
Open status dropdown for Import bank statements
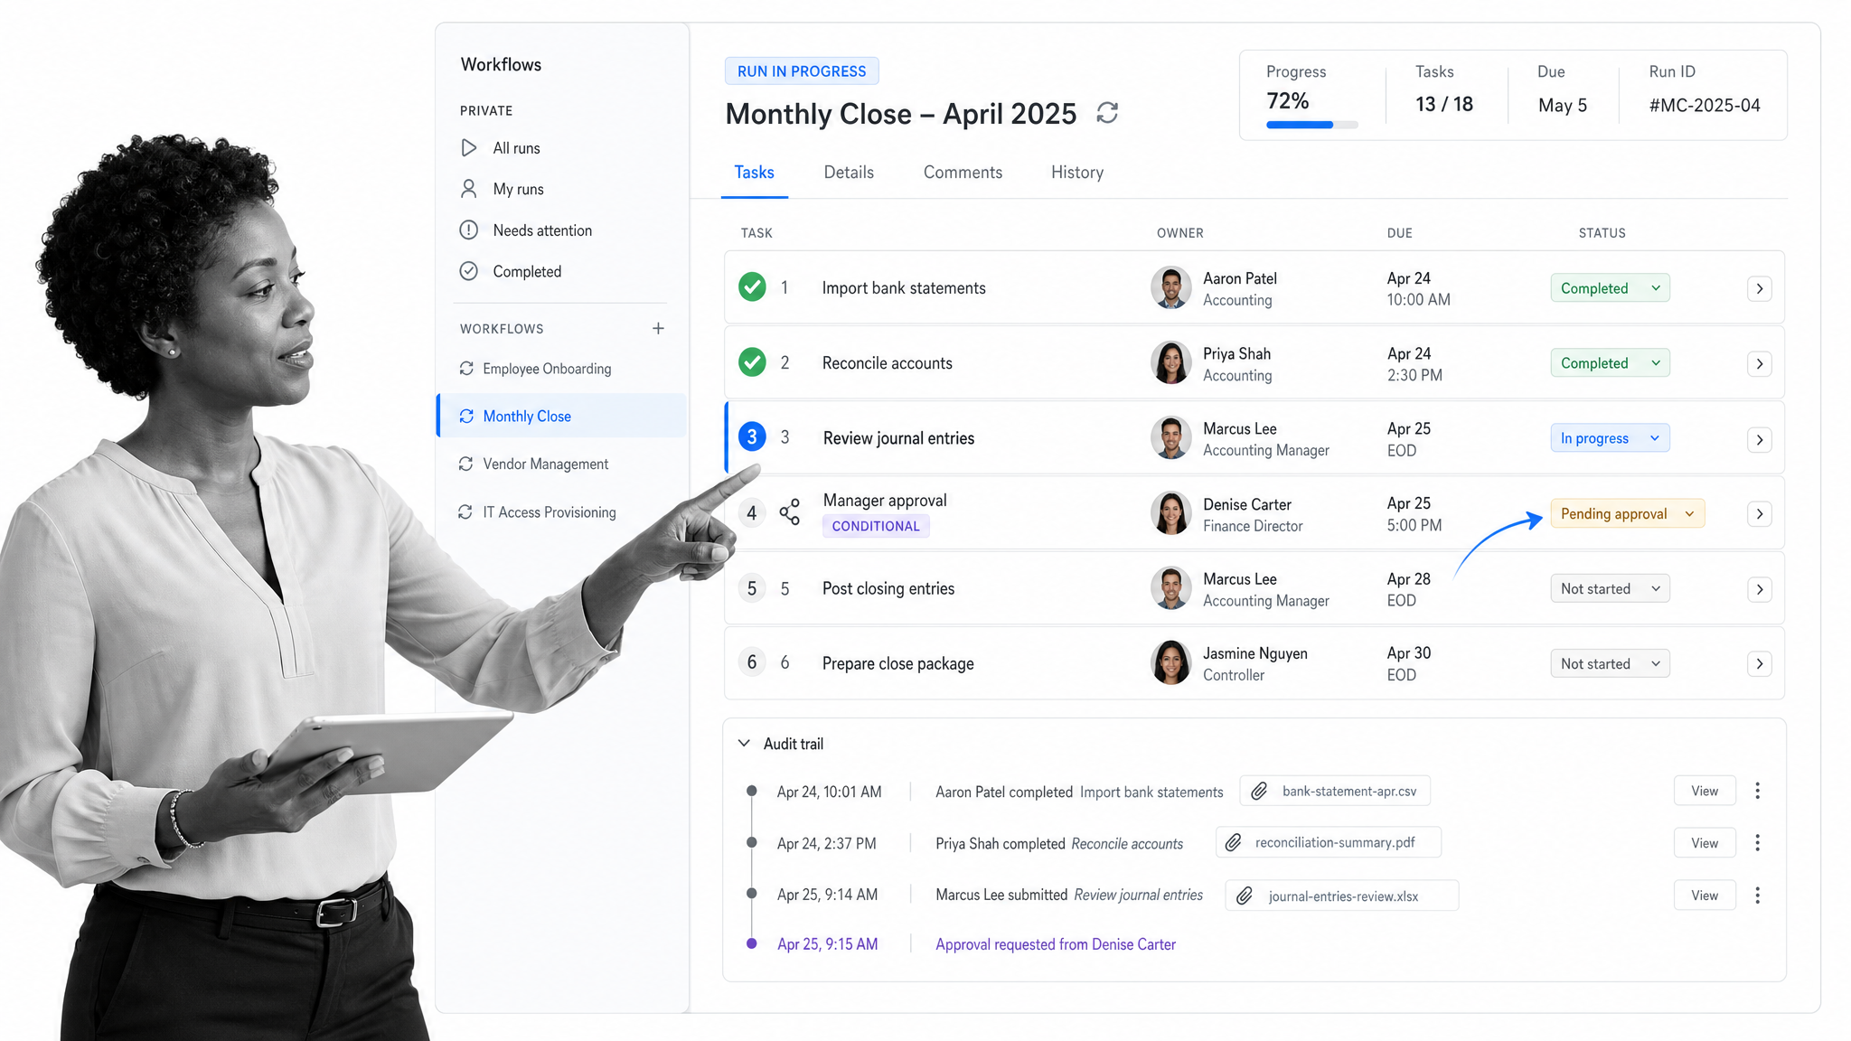click(x=1610, y=288)
